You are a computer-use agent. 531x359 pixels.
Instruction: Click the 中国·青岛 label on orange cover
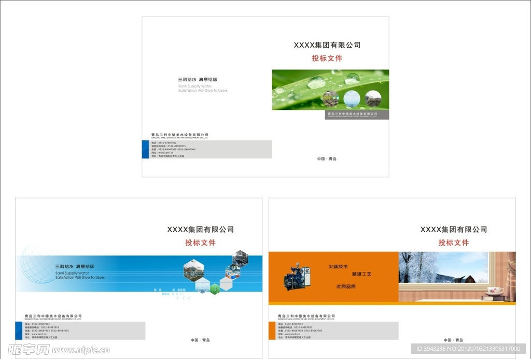pyautogui.click(x=454, y=340)
